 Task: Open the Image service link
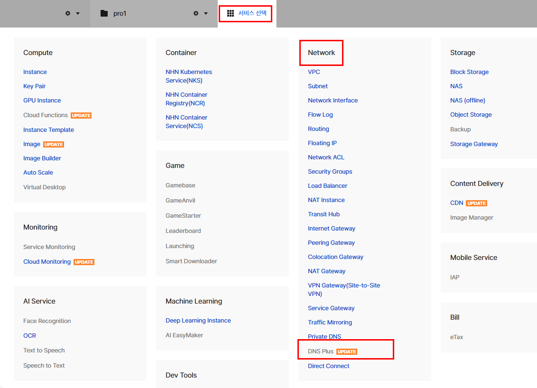32,144
